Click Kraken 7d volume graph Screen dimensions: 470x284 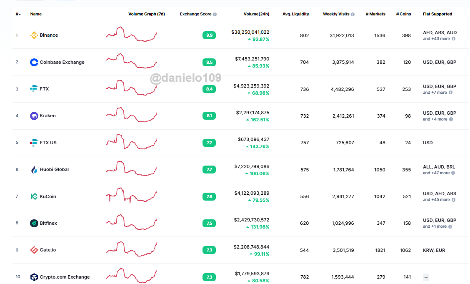pos(132,115)
